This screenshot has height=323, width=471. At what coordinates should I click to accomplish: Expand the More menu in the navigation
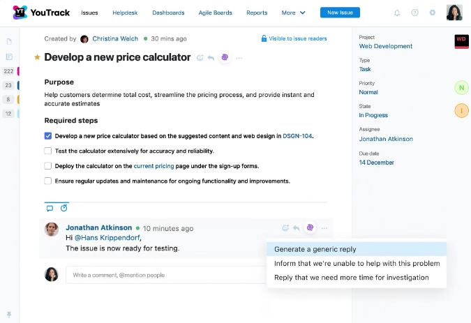(x=293, y=13)
